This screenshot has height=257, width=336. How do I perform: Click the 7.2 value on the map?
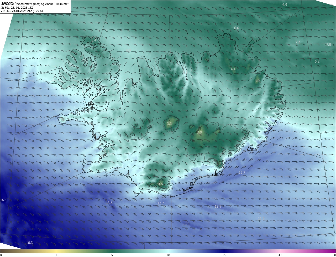[x=298, y=42]
